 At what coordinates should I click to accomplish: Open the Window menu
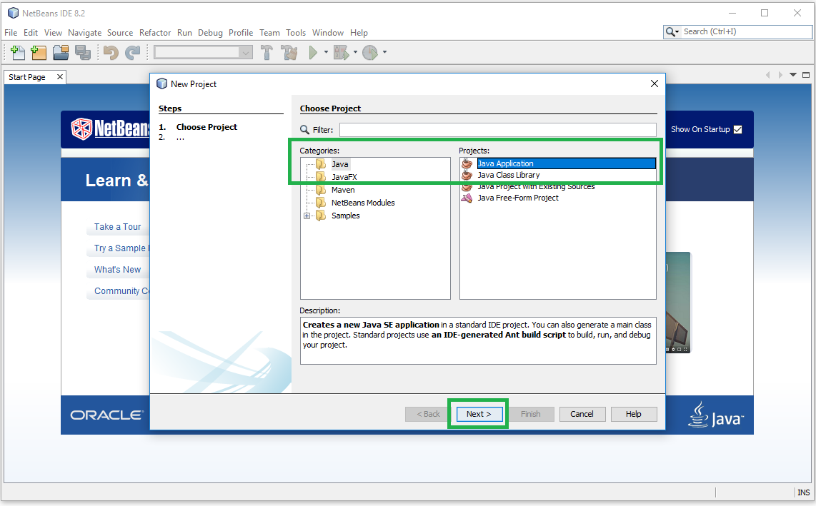(328, 33)
